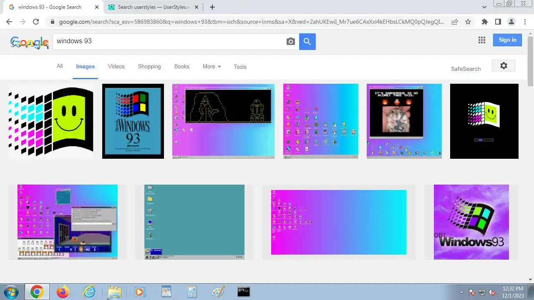The image size is (534, 300).
Task: Open the desktop with game window image
Action: tap(68, 222)
